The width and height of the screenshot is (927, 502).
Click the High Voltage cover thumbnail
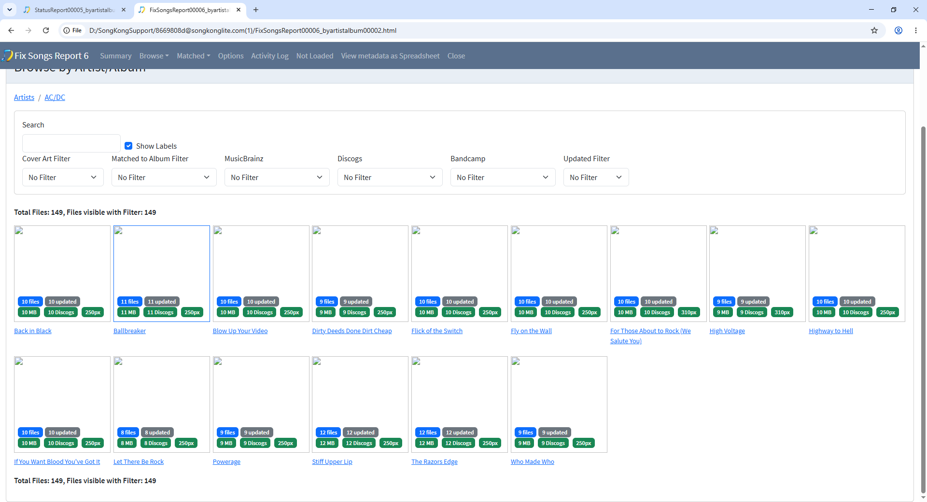pos(758,274)
